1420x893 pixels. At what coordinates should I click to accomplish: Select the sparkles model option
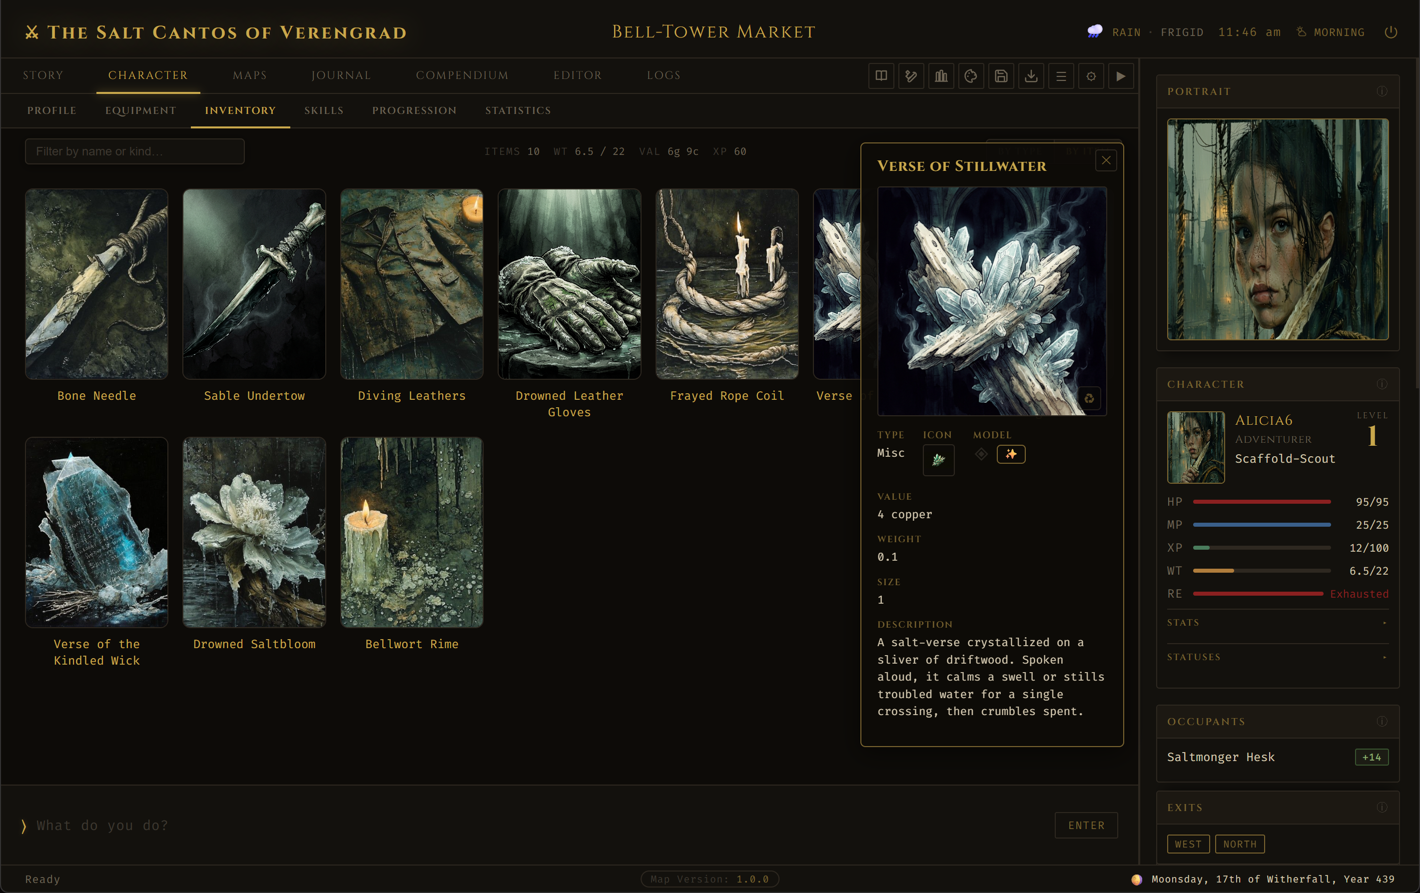1011,454
